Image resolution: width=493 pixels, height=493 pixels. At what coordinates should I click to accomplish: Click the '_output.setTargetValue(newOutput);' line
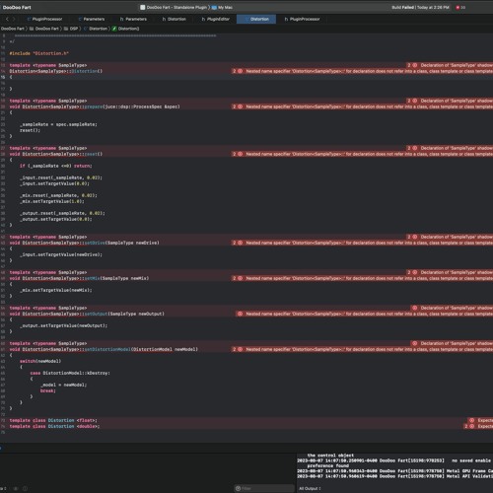point(64,325)
